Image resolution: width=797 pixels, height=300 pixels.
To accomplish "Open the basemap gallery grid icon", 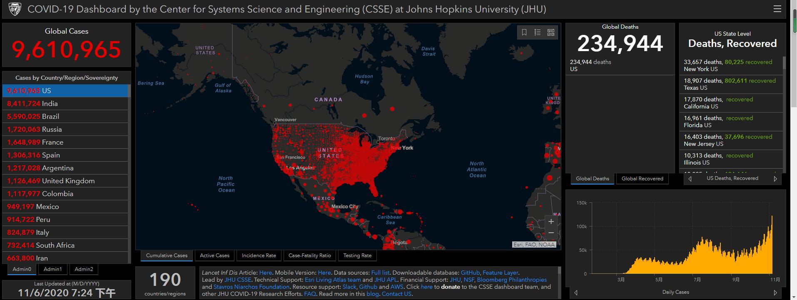I will click(x=551, y=32).
